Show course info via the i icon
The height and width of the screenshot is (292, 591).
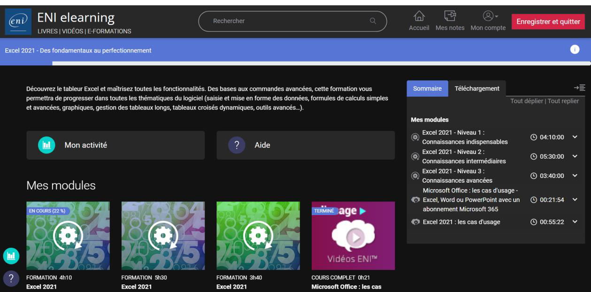click(575, 49)
